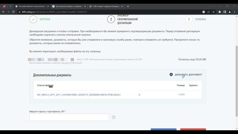Image resolution: width=238 pixels, height=134 pixels.
Task: Close the 'Сайт открыт в другом' tab
Action: (x=122, y=6)
